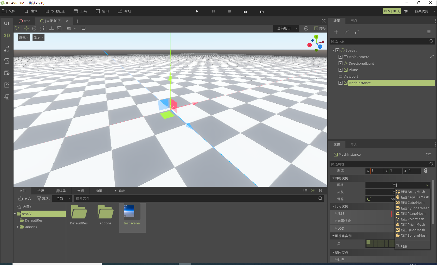The height and width of the screenshot is (265, 437).
Task: Switch file panel to grid thumbnail view
Action: tap(313, 191)
